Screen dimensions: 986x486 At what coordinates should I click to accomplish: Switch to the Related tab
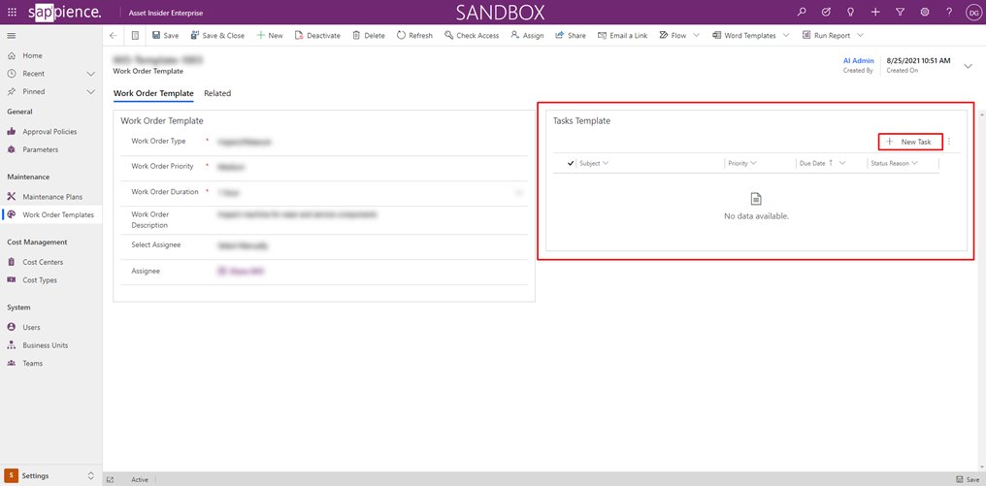tap(217, 94)
